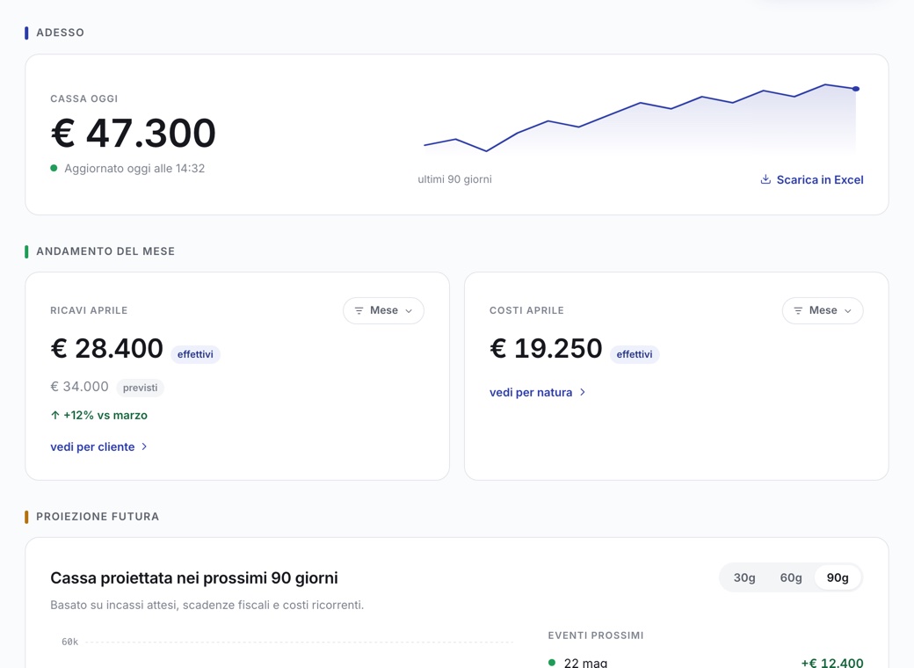Download data via Scarica in Excel link
The height and width of the screenshot is (668, 914).
812,179
